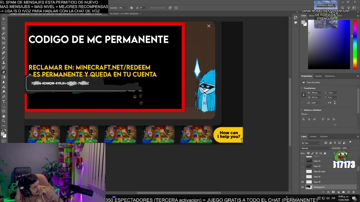Image resolution: width=360 pixels, height=202 pixels.
Task: Create a new layer with plus icon
Action: coord(348,192)
